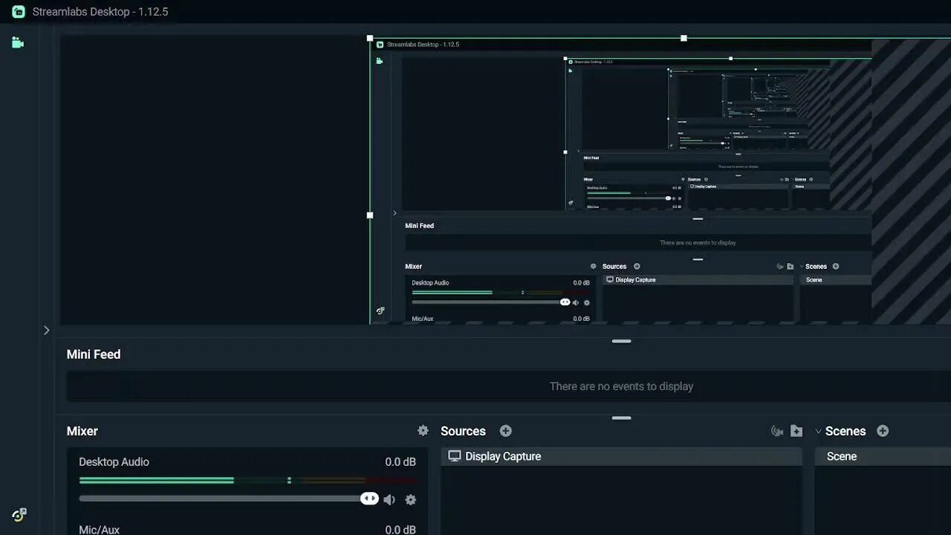This screenshot has height=535, width=951.
Task: Click the top-left selection handle in preview
Action: coord(370,38)
